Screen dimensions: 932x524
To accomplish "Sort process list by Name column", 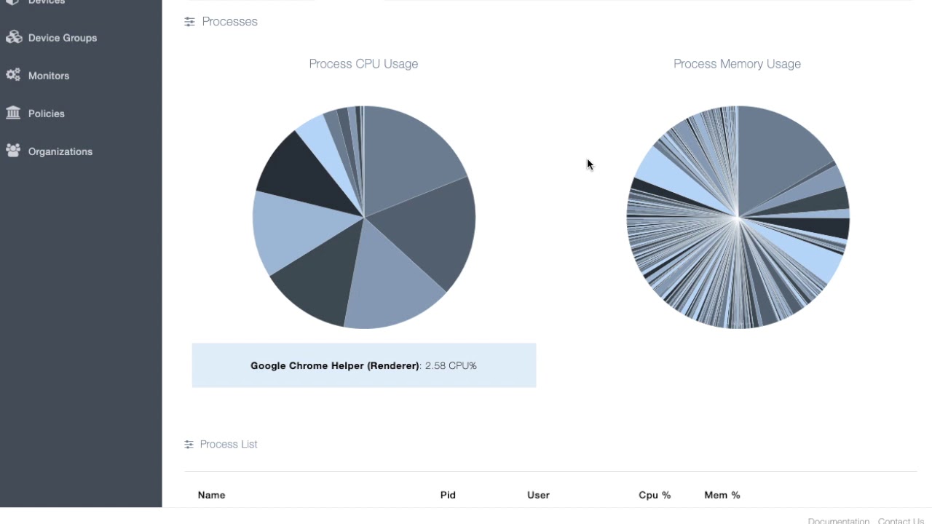I will point(211,495).
